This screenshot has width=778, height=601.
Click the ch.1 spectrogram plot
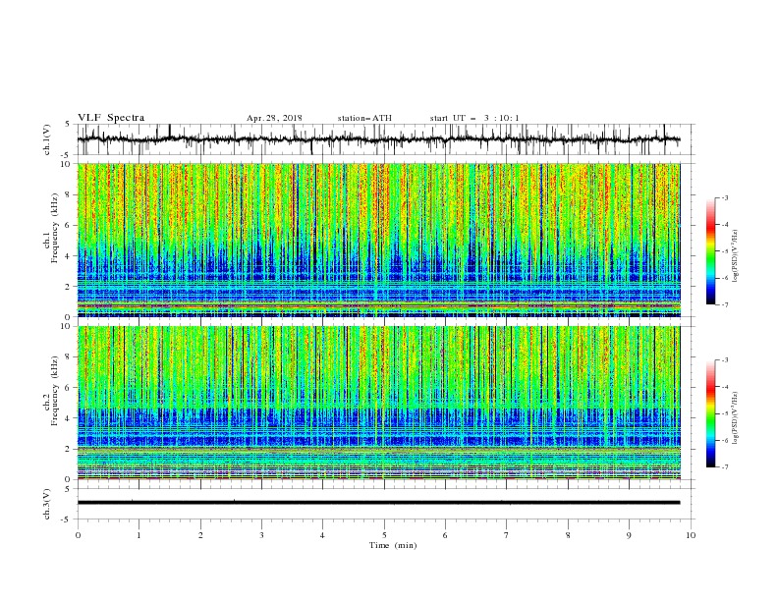click(379, 240)
